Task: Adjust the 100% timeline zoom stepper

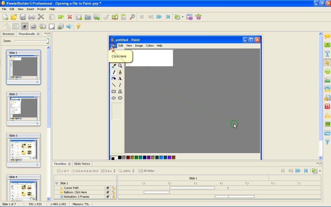Action: pos(133,171)
